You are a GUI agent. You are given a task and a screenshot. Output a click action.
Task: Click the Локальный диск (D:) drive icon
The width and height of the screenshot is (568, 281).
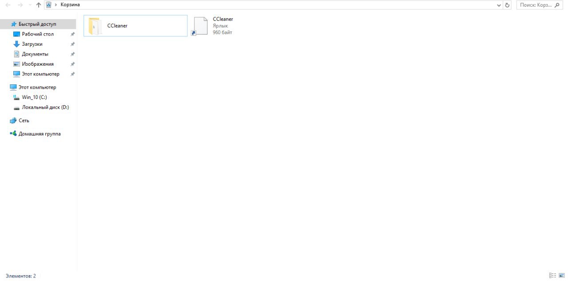(17, 108)
